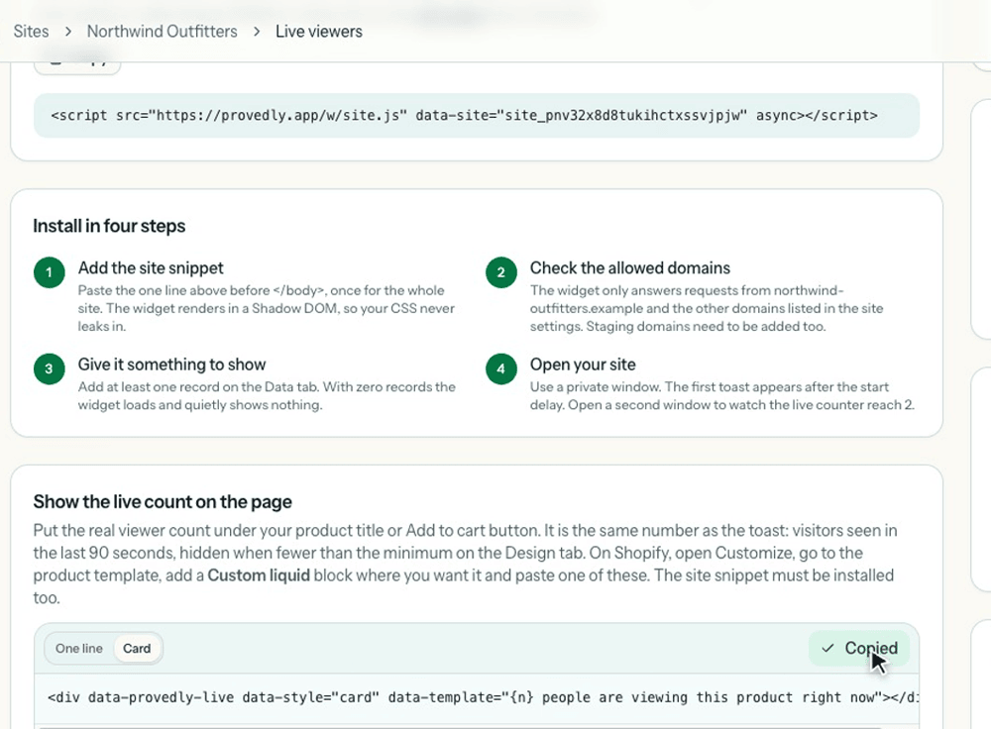Click the data-provedly-live div code snippet
This screenshot has width=991, height=729.
(x=477, y=697)
